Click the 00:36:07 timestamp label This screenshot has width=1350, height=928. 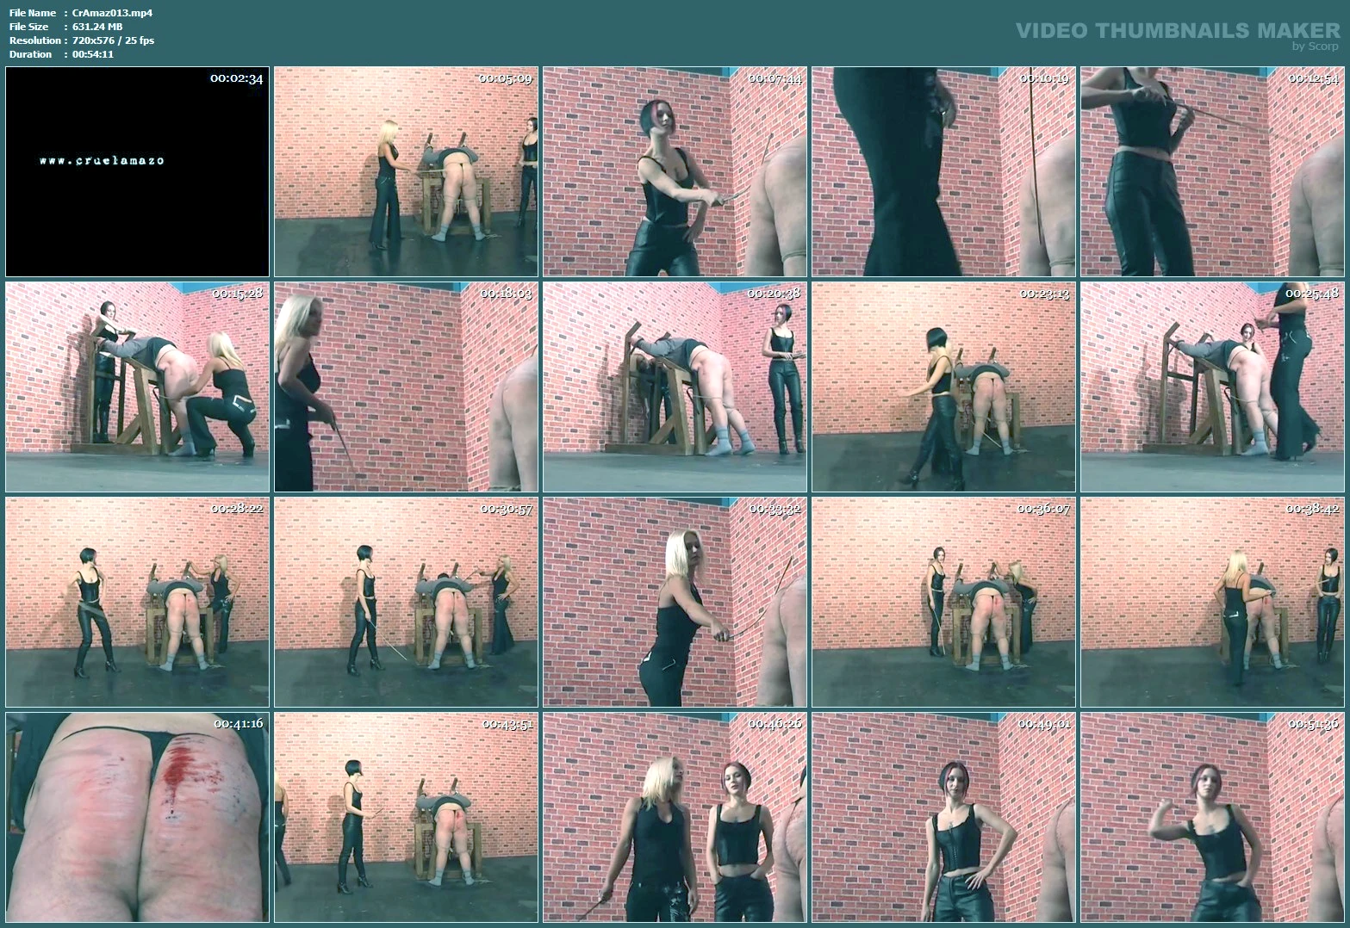point(1043,509)
